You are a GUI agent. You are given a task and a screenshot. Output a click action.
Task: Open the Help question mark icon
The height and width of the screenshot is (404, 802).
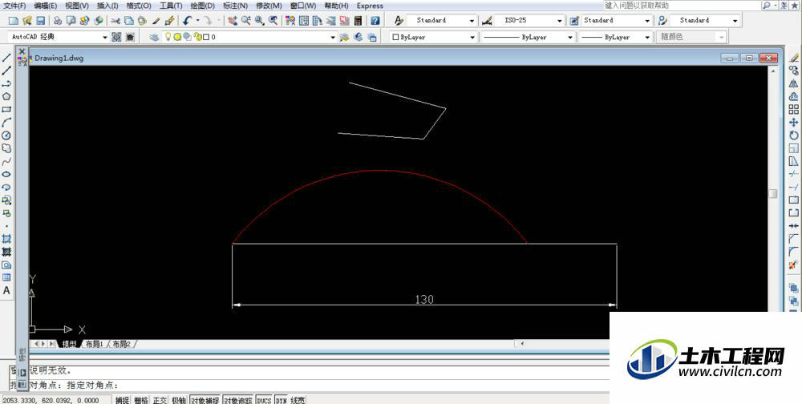coord(375,21)
